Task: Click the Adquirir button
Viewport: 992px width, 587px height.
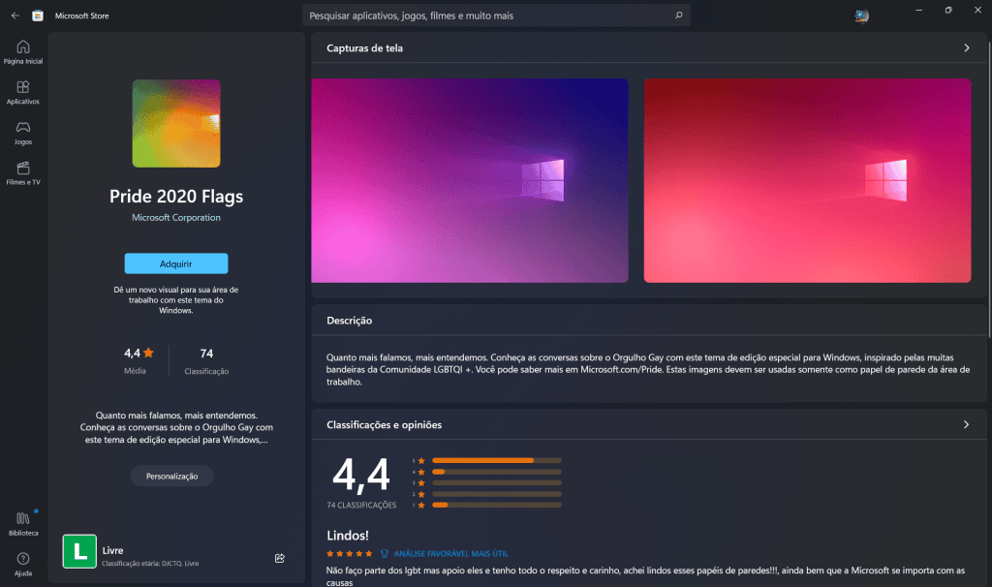Action: (x=176, y=263)
